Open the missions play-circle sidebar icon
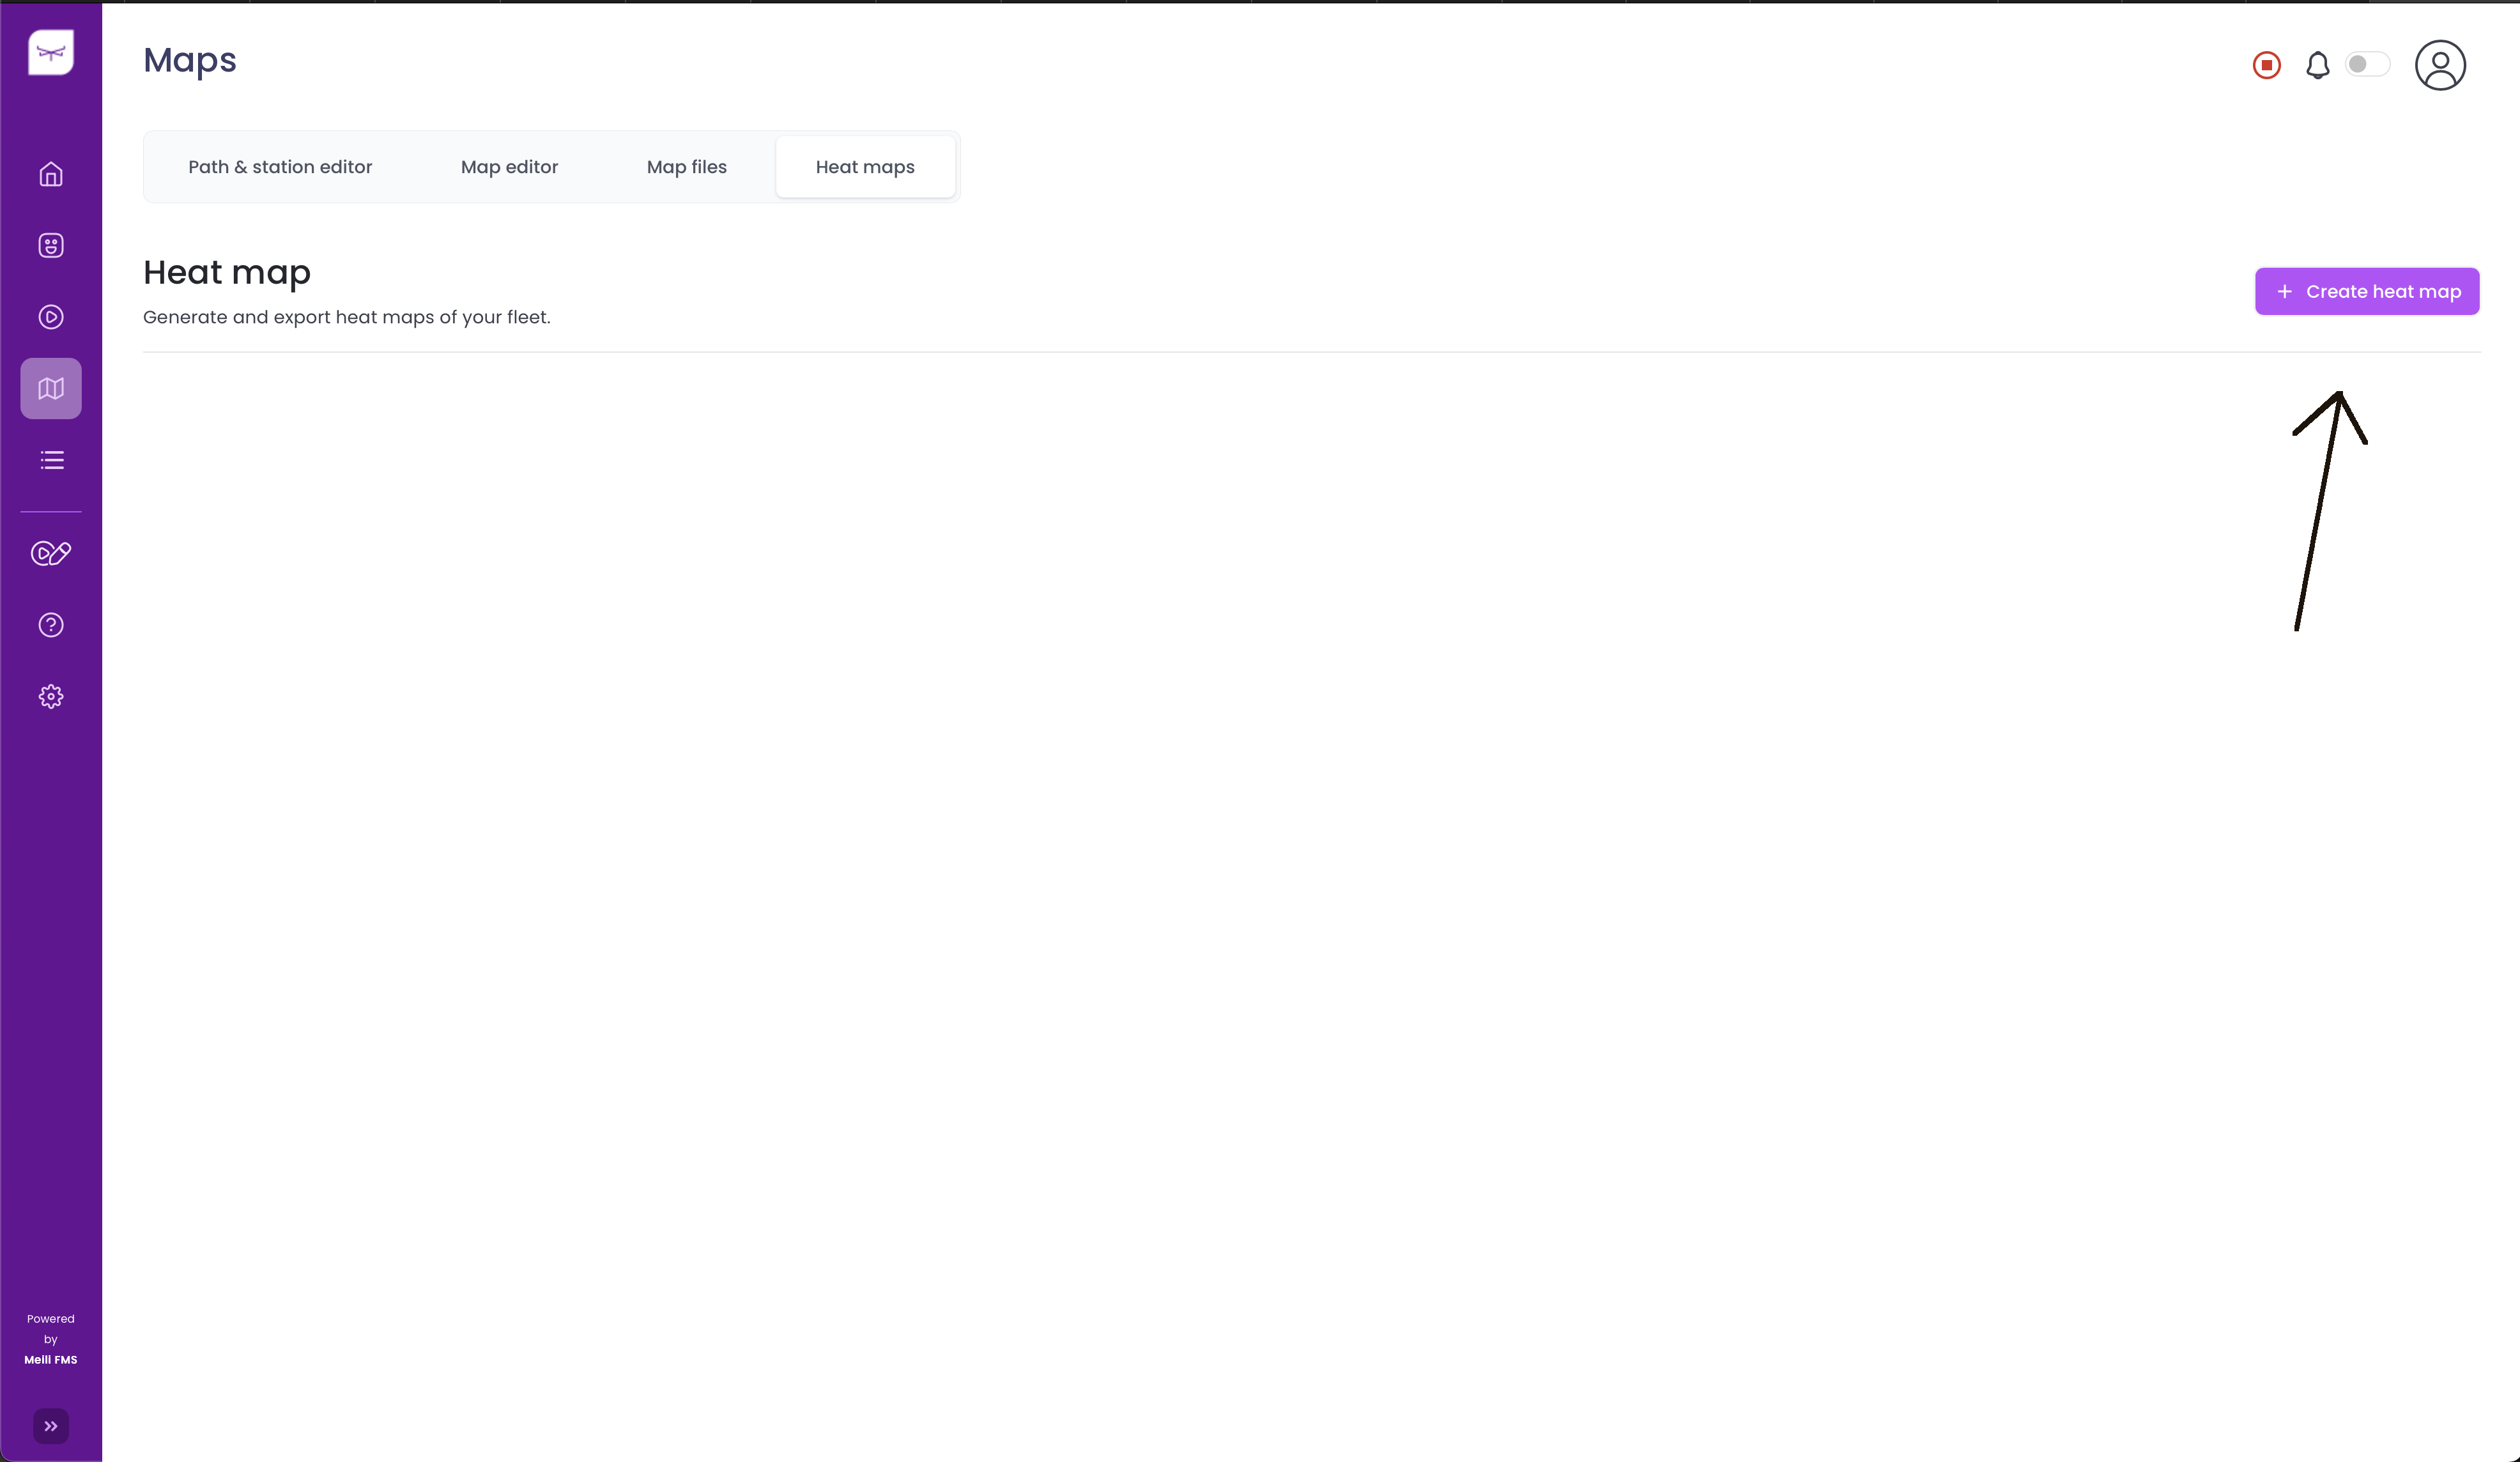 coord(51,317)
